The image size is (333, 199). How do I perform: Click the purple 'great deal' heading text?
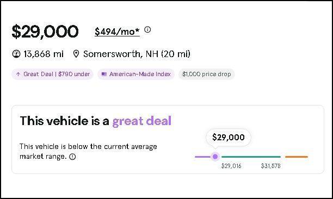[141, 121]
